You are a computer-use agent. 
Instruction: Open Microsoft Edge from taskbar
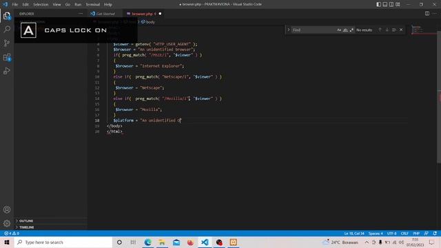click(x=147, y=242)
